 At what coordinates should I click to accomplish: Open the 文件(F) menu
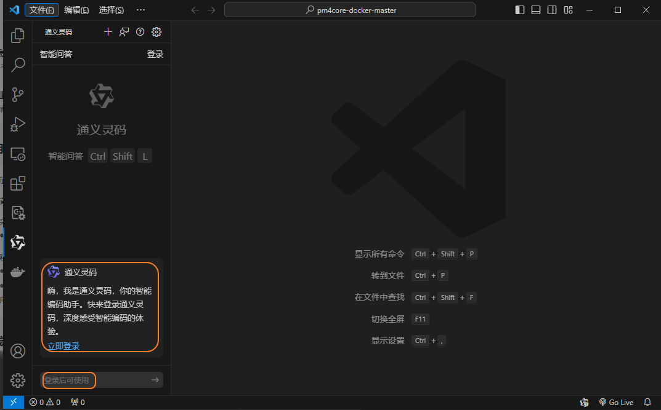tap(42, 10)
